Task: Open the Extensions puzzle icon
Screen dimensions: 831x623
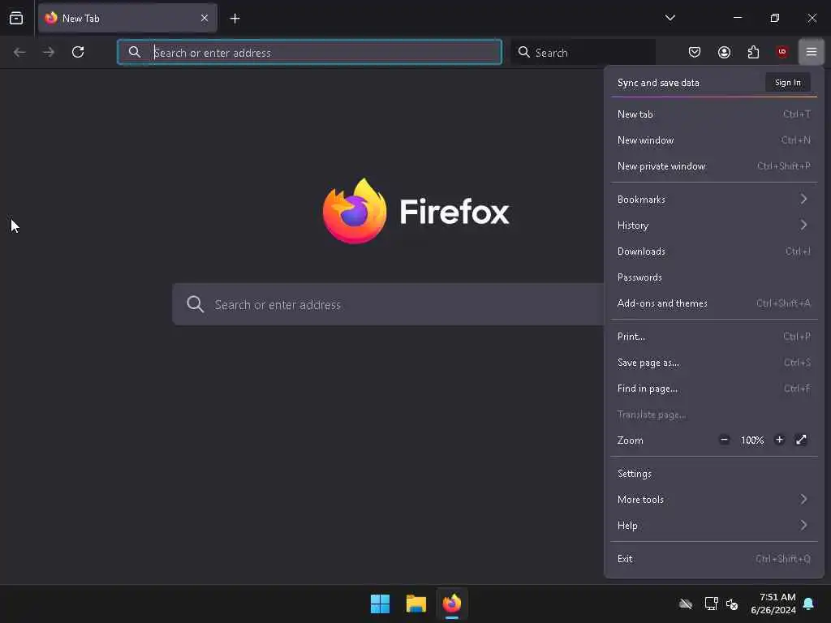Action: click(753, 52)
